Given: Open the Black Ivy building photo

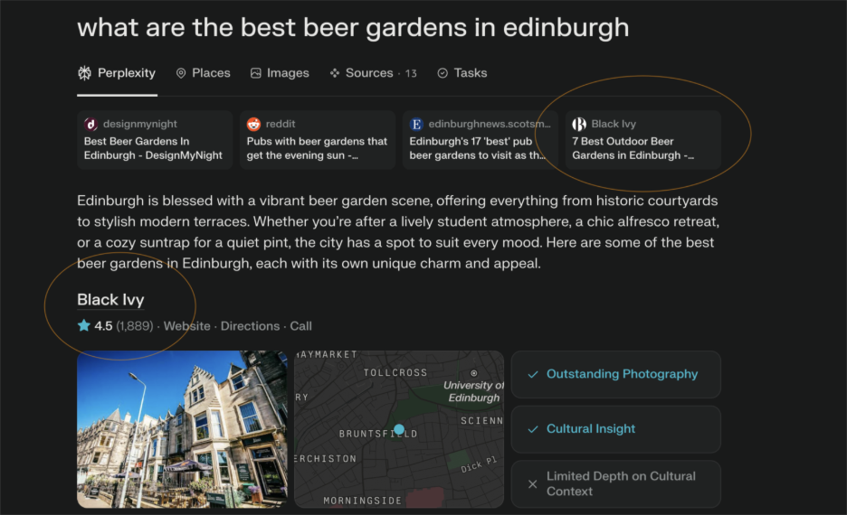Looking at the screenshot, I should pyautogui.click(x=182, y=429).
